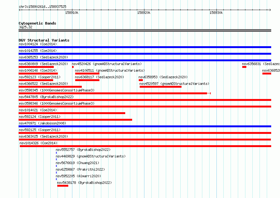Open the nsv5438178 (ByrskaBishop2022) label

pos(84,183)
